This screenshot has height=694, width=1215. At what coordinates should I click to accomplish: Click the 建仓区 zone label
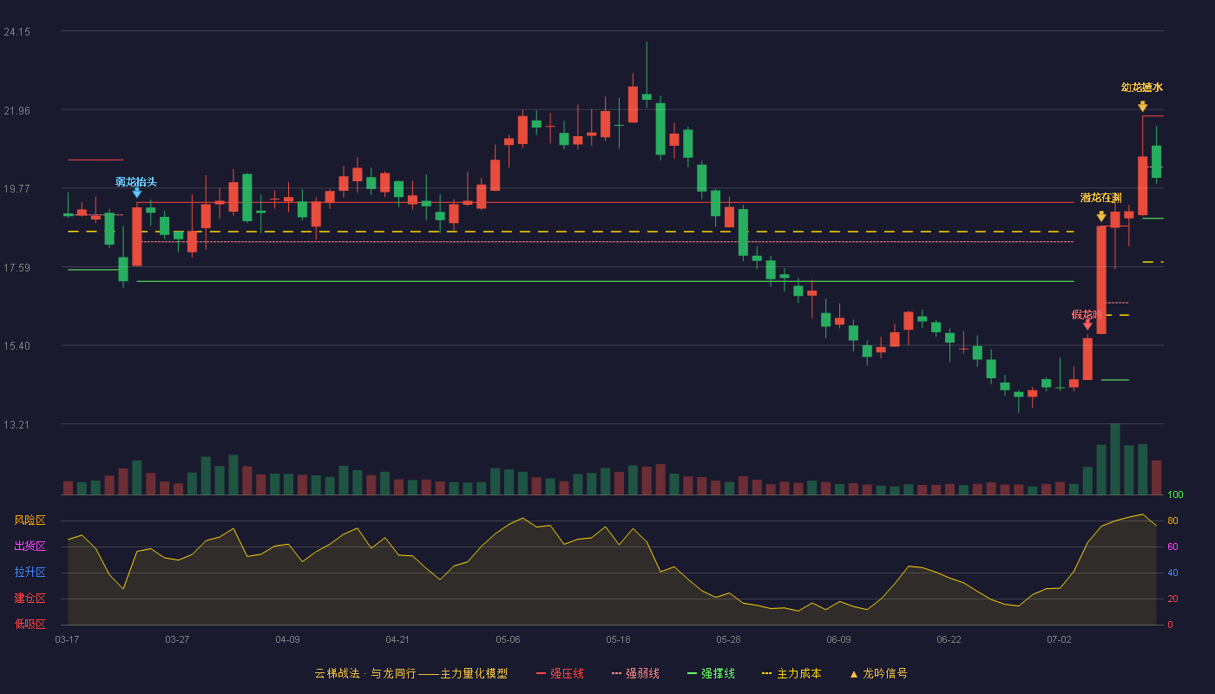point(30,599)
